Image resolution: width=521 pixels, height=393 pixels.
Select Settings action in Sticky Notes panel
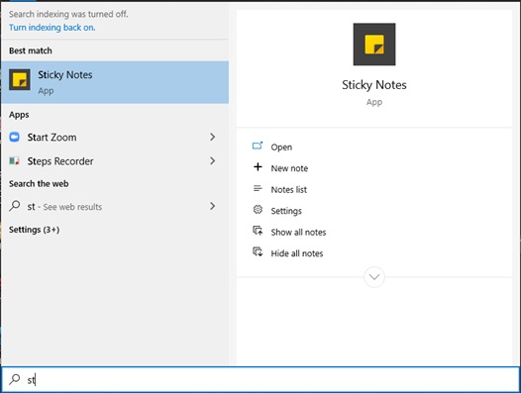pos(286,211)
